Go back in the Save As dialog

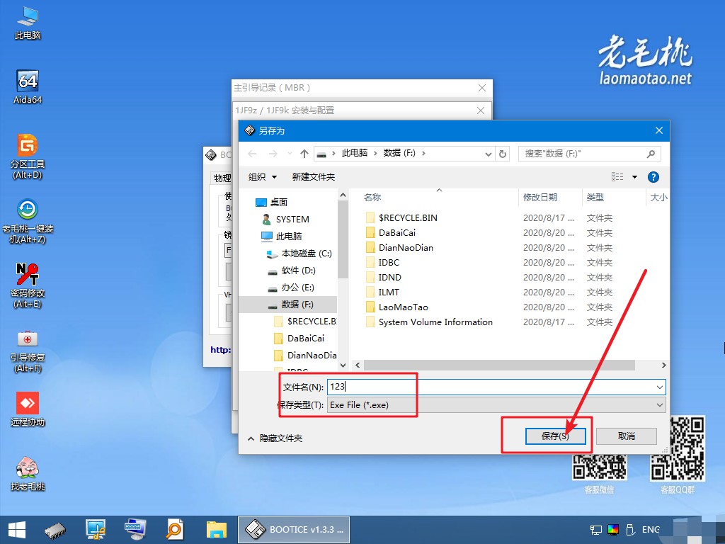click(x=252, y=154)
